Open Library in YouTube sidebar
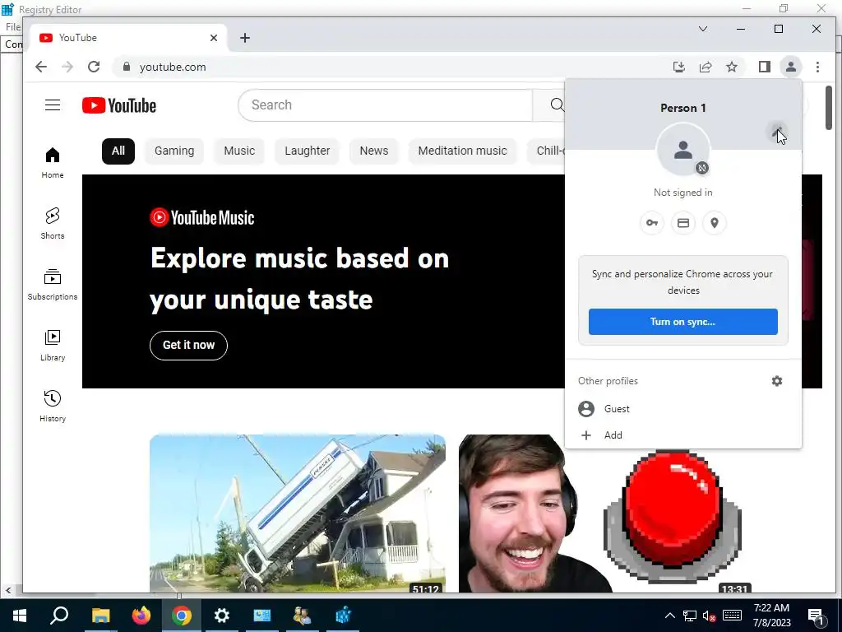 pos(53,345)
